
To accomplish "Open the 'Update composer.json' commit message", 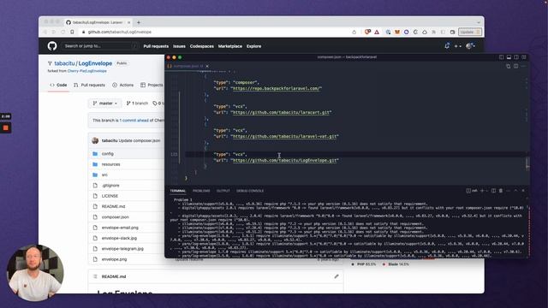I will 140,140.
